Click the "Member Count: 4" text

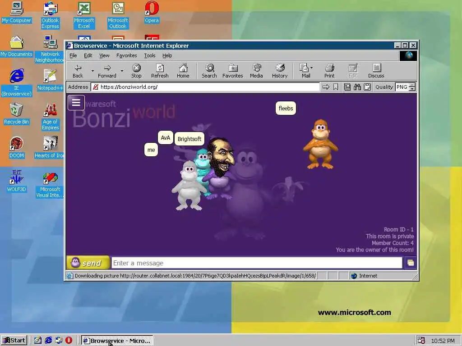click(x=393, y=243)
